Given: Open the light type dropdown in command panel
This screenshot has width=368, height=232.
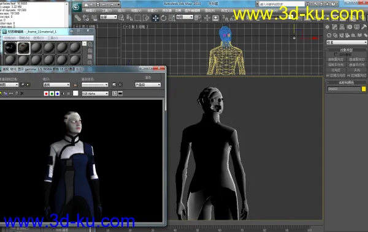Looking at the screenshot, I should click(347, 42).
